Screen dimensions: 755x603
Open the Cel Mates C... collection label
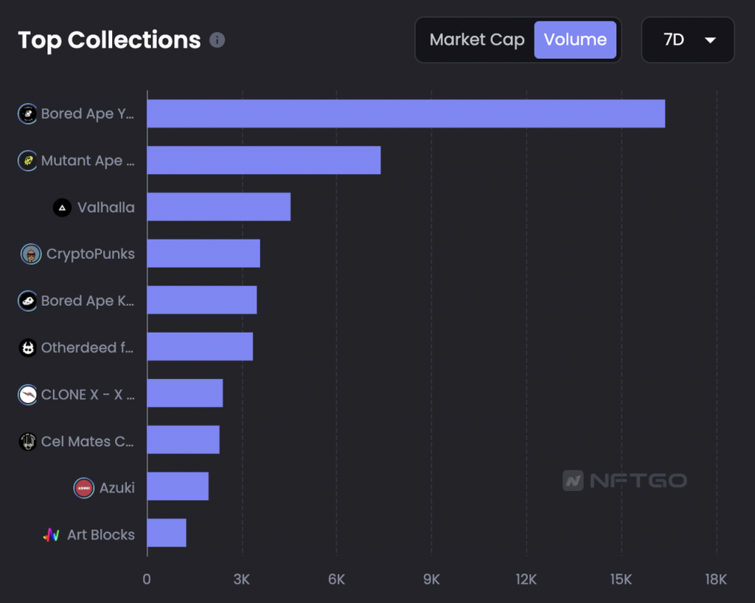click(x=87, y=442)
